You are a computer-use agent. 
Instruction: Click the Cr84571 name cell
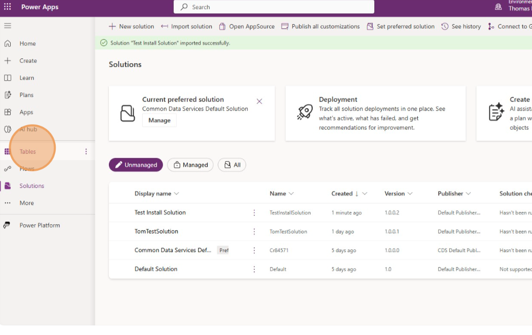[279, 250]
